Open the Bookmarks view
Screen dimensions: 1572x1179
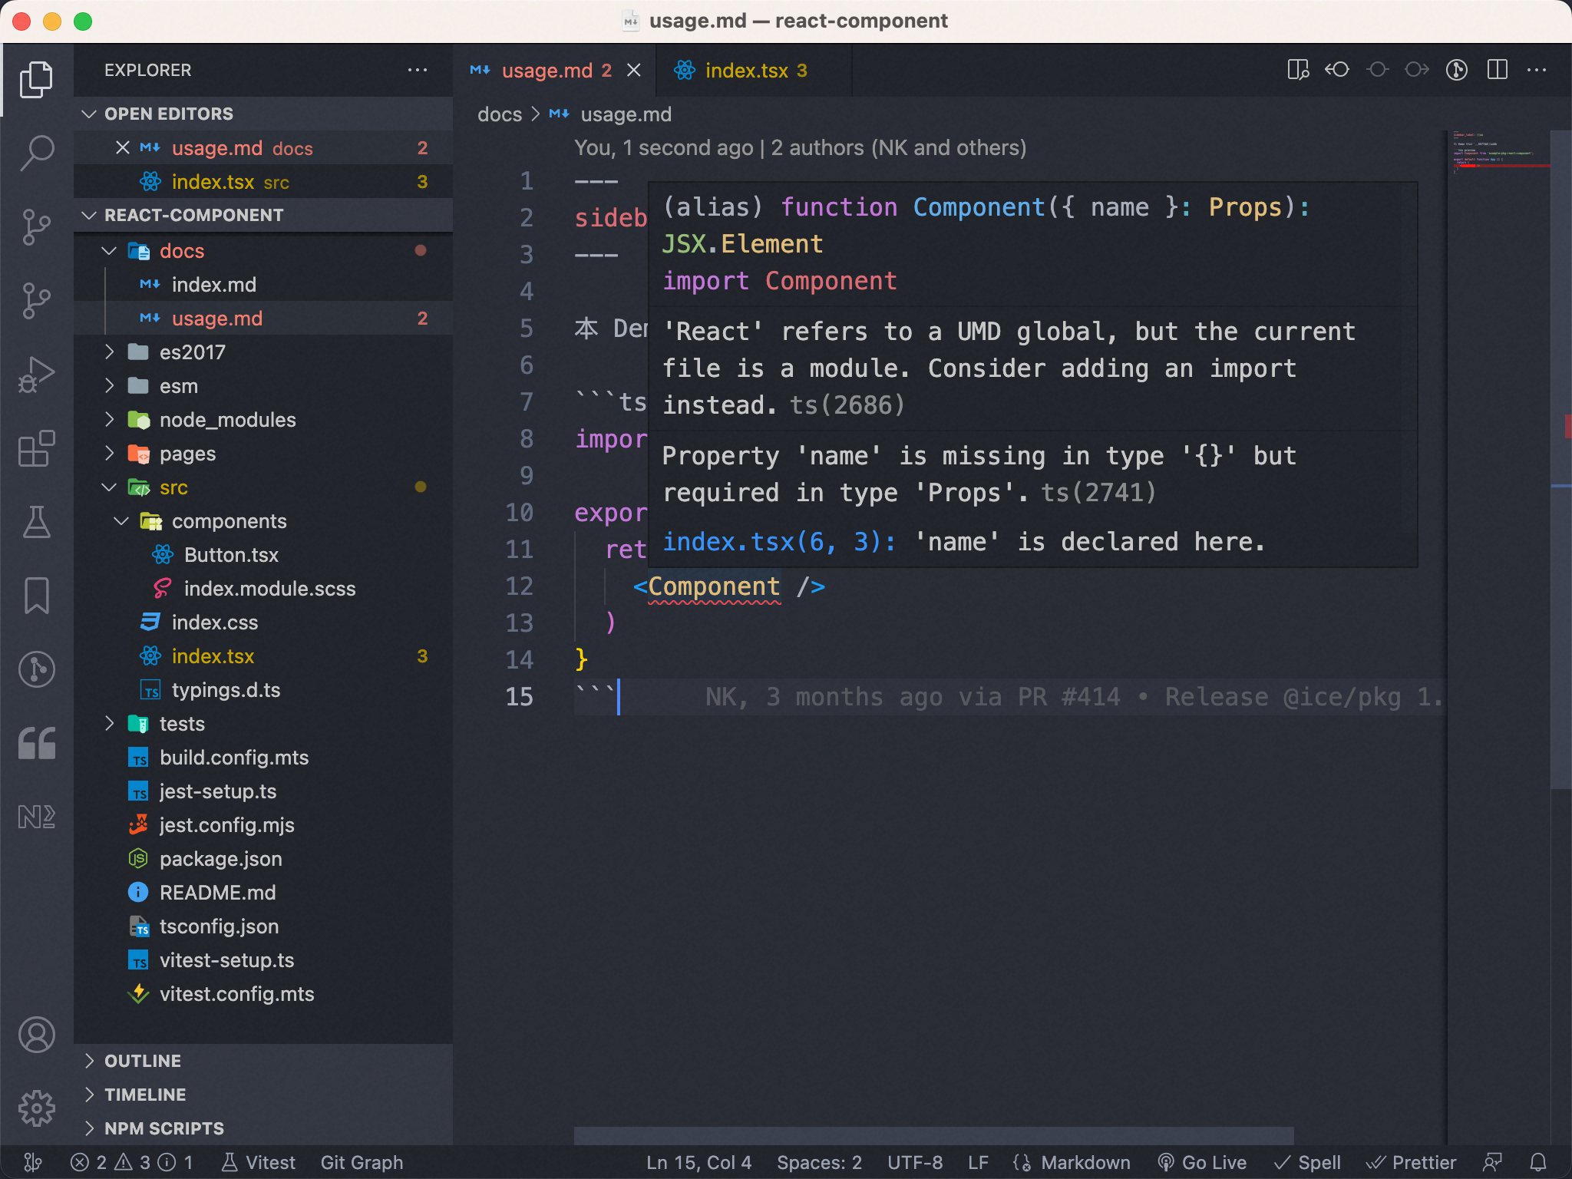tap(36, 596)
